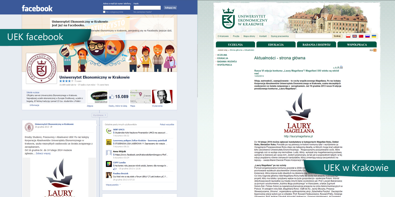Viewport: 395px width, 197px height.
Task: Open the 'SKNF UMCS' post author link
Action: click(x=118, y=129)
